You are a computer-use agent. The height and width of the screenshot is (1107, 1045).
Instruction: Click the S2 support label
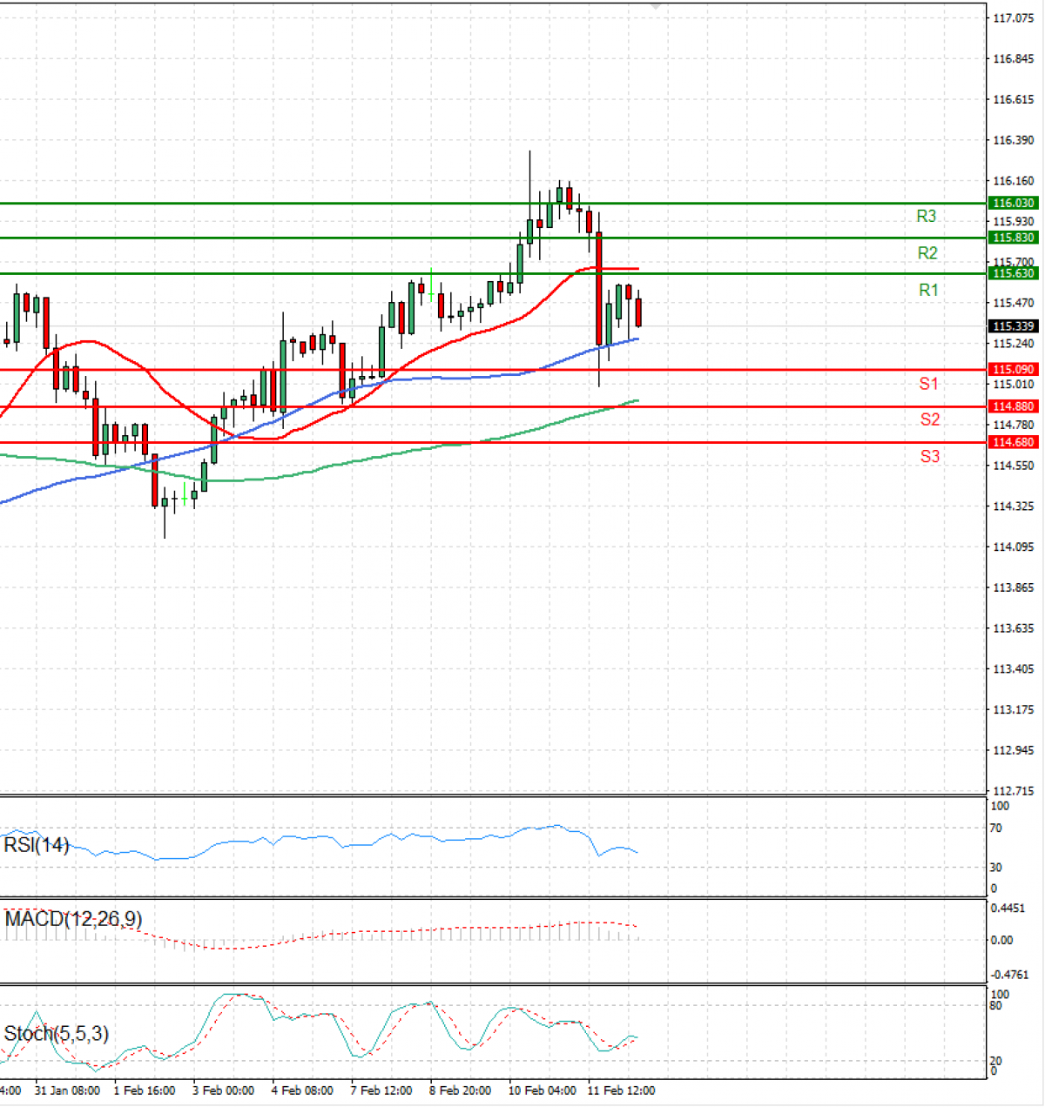(930, 419)
